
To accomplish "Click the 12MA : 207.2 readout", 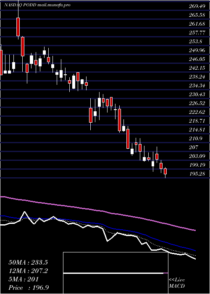I will (x=28, y=271).
